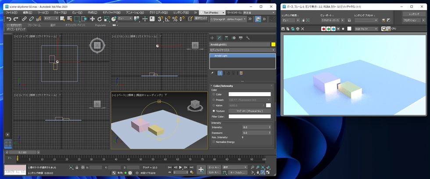Click the Filter Color white swatch
The image size is (430, 179).
pyautogui.click(x=250, y=117)
